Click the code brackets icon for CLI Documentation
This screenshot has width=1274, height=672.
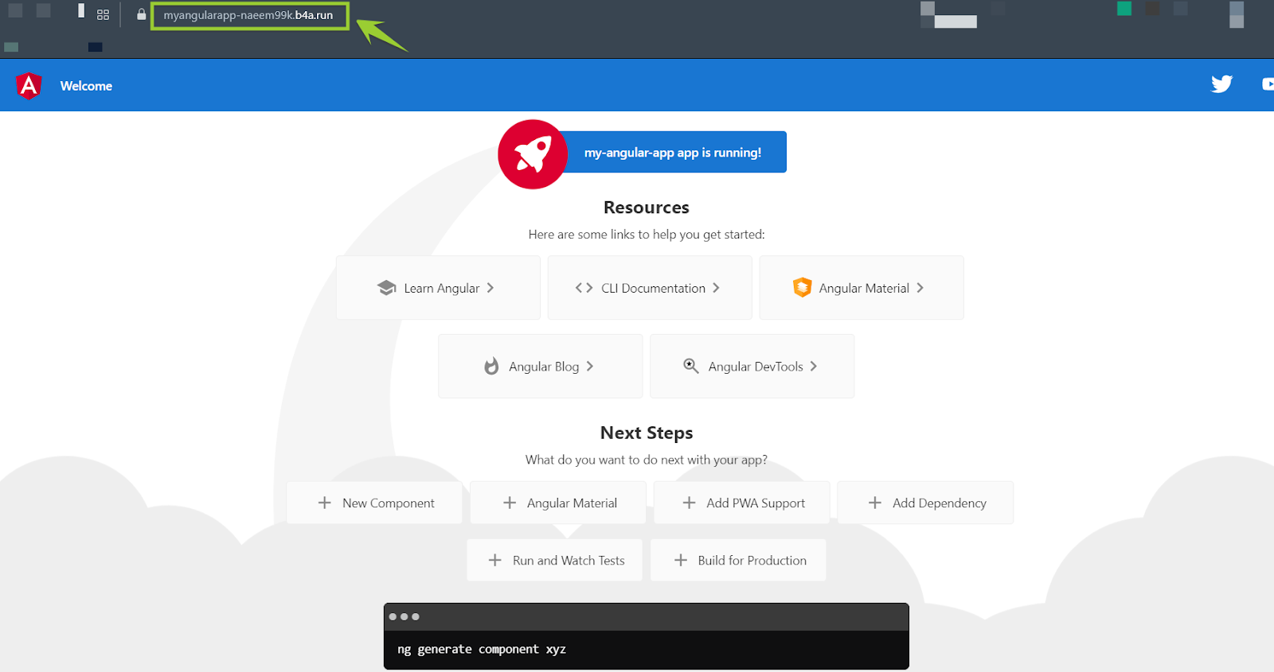[584, 288]
